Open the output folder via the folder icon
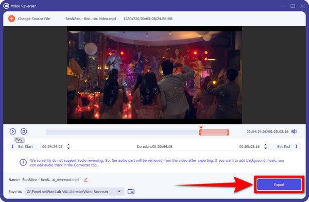309x202 pixels. (131, 192)
